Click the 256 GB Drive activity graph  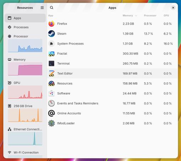pyautogui.click(x=25, y=115)
